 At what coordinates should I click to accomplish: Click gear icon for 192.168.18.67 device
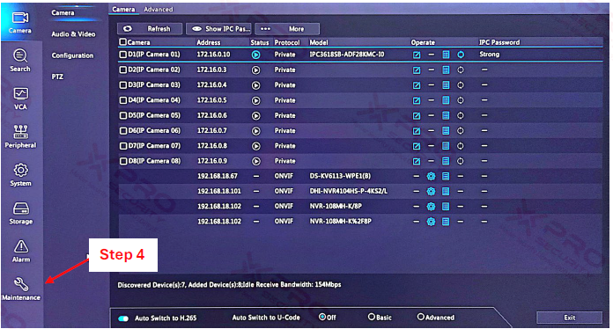point(431,177)
